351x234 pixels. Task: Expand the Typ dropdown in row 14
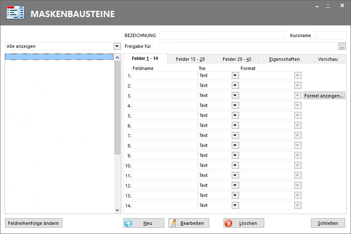point(235,205)
